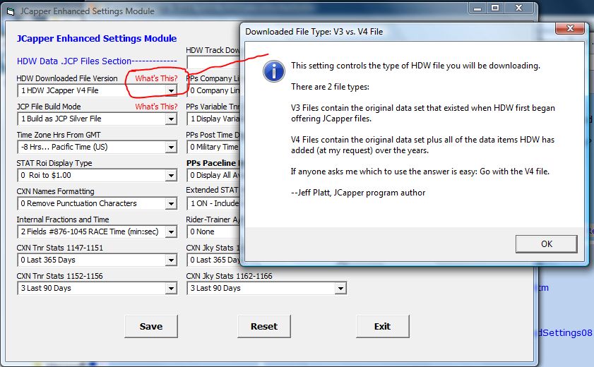Click the Jeff Platt author signature text

(x=358, y=193)
